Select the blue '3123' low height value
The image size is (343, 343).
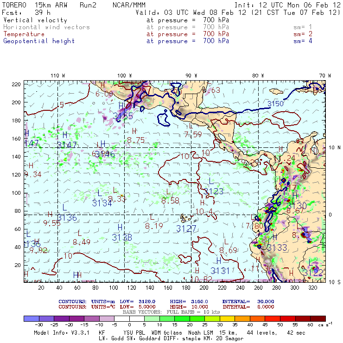coord(214,191)
